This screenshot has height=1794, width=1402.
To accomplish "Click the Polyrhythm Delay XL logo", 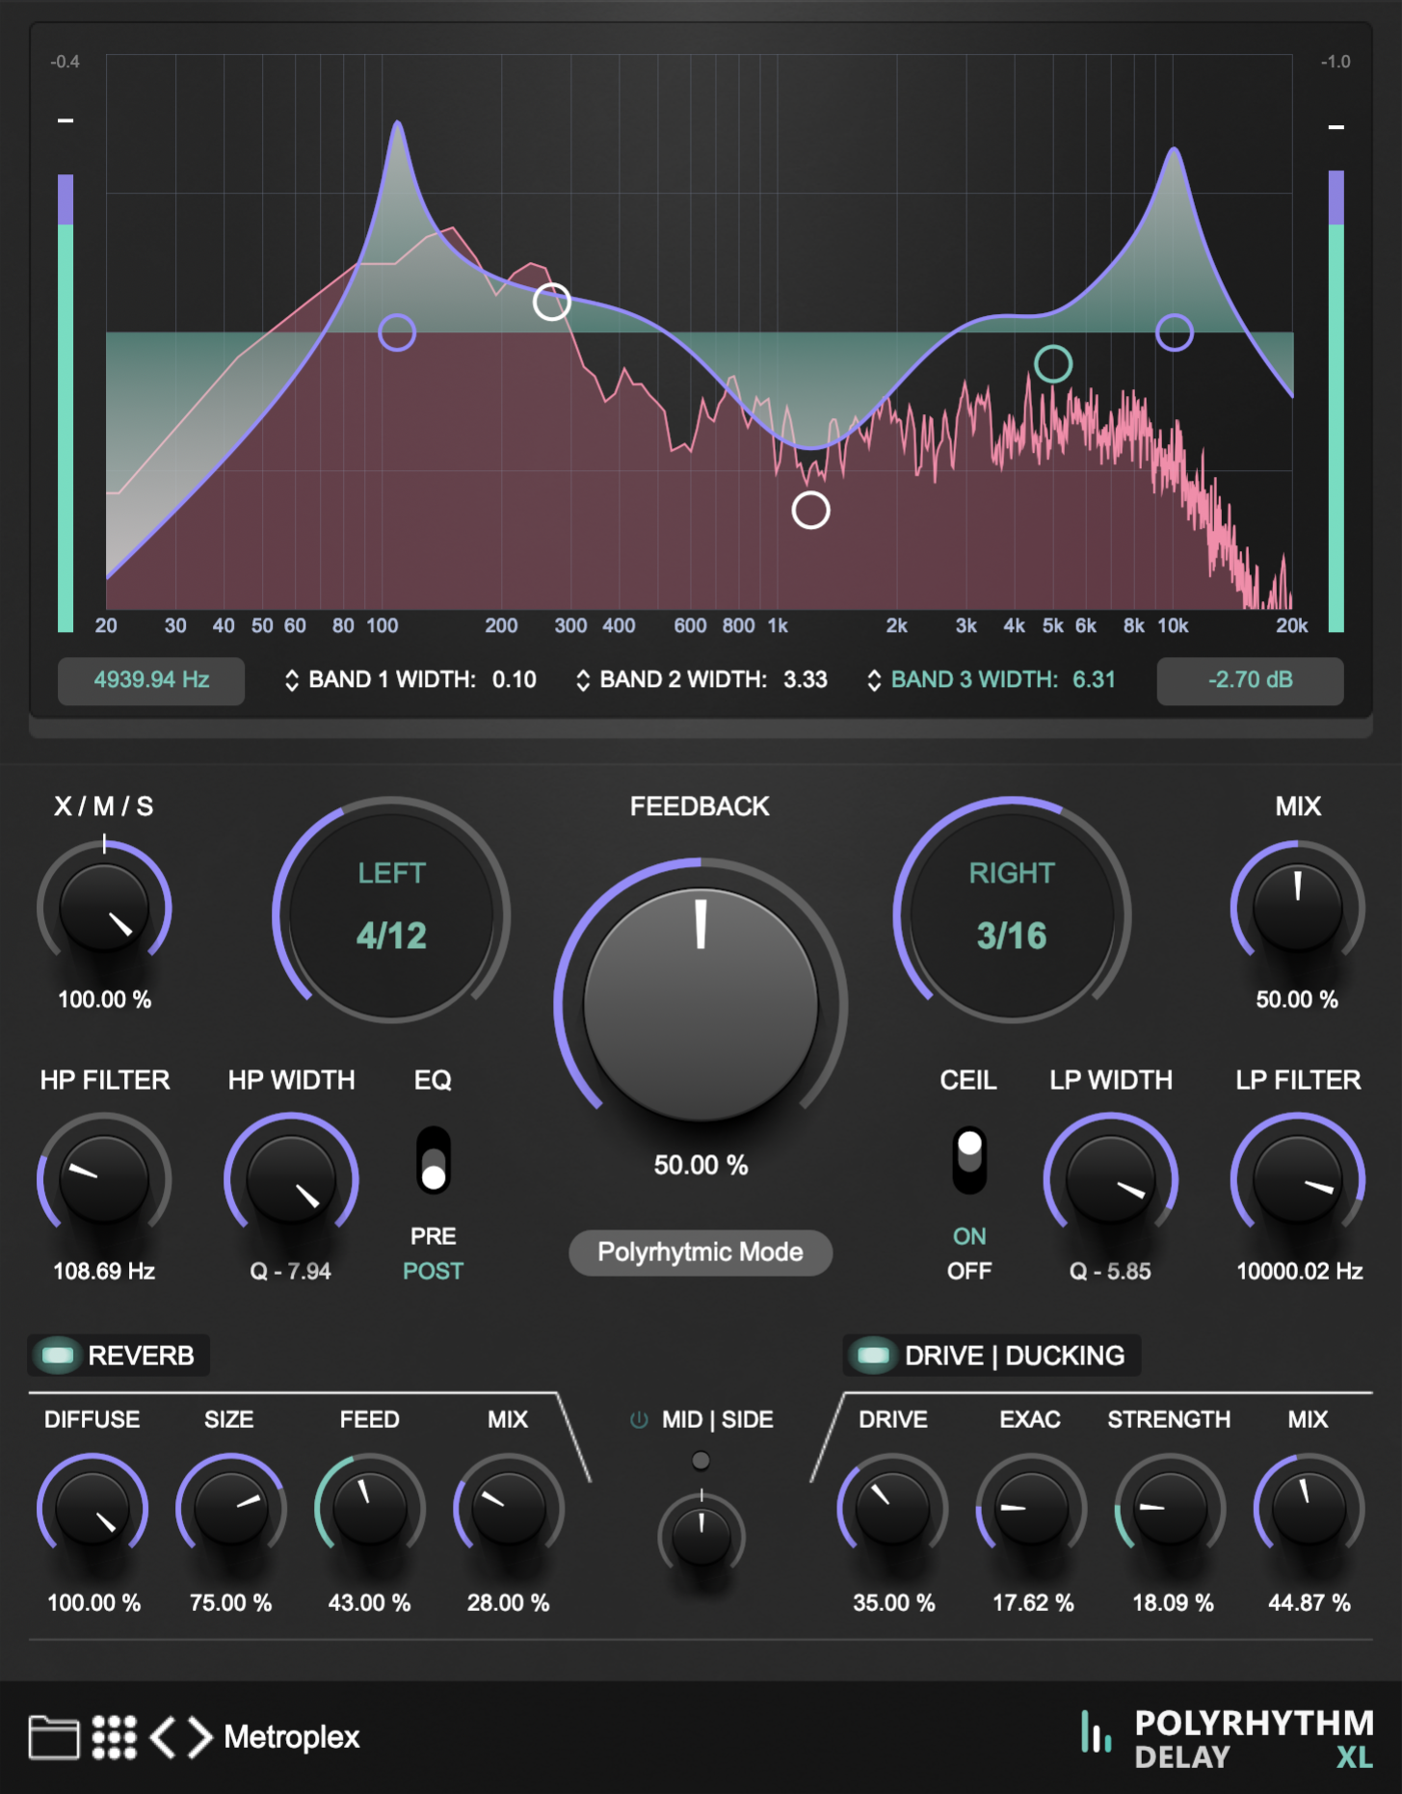I will click(x=1228, y=1738).
